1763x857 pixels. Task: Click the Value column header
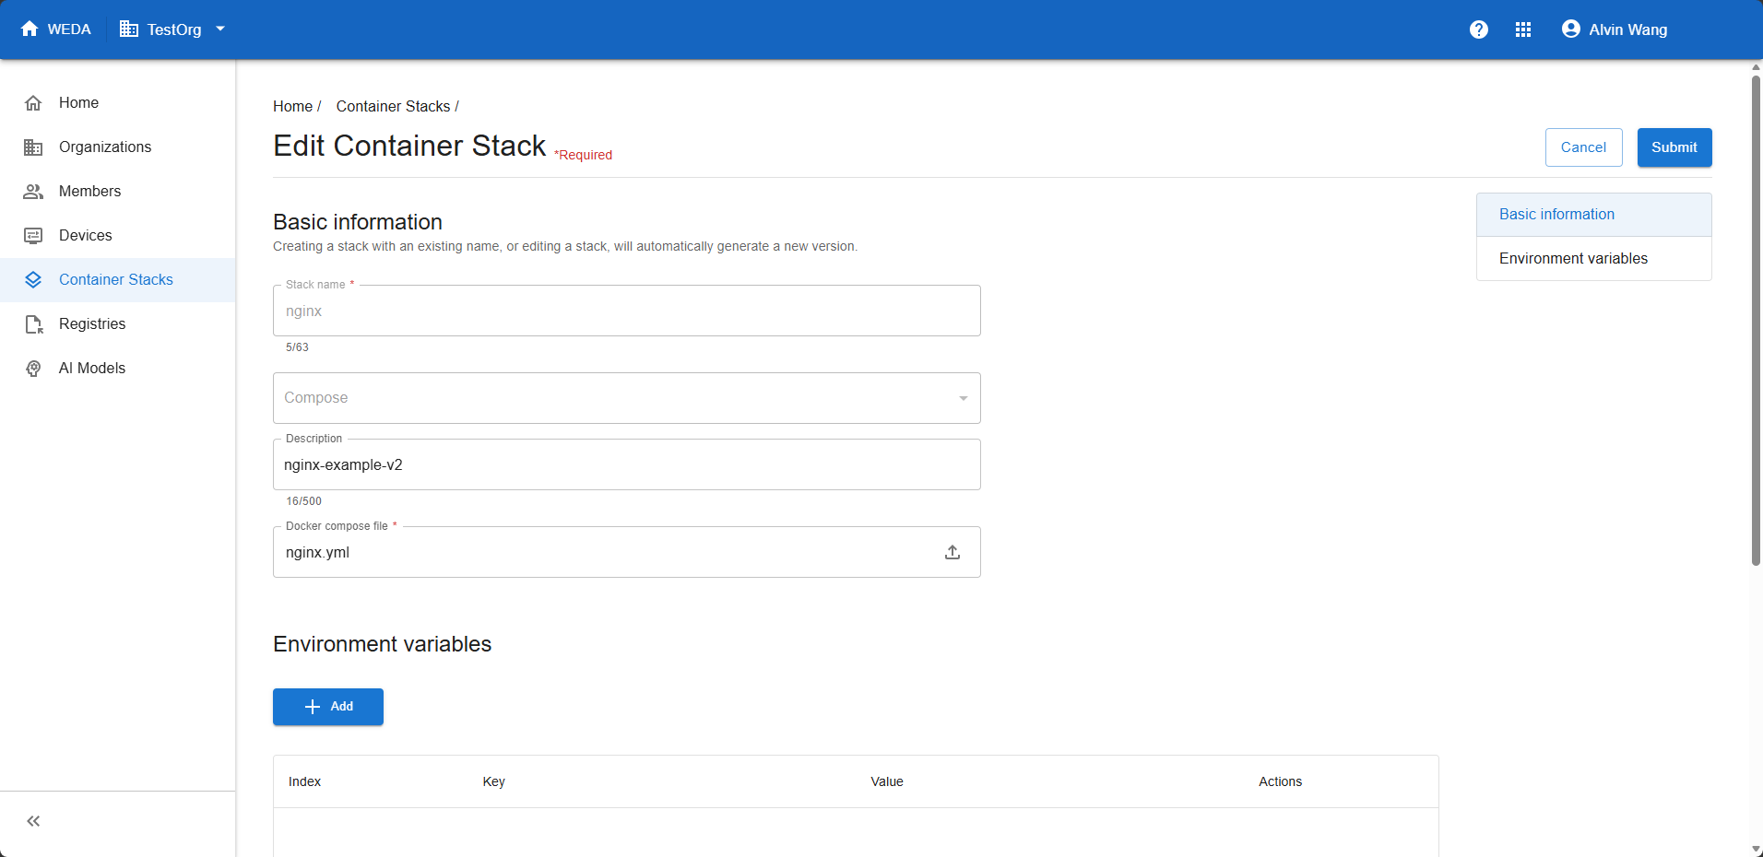[887, 781]
